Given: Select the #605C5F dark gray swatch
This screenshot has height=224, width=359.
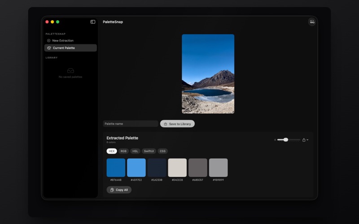Looking at the screenshot, I should point(198,168).
